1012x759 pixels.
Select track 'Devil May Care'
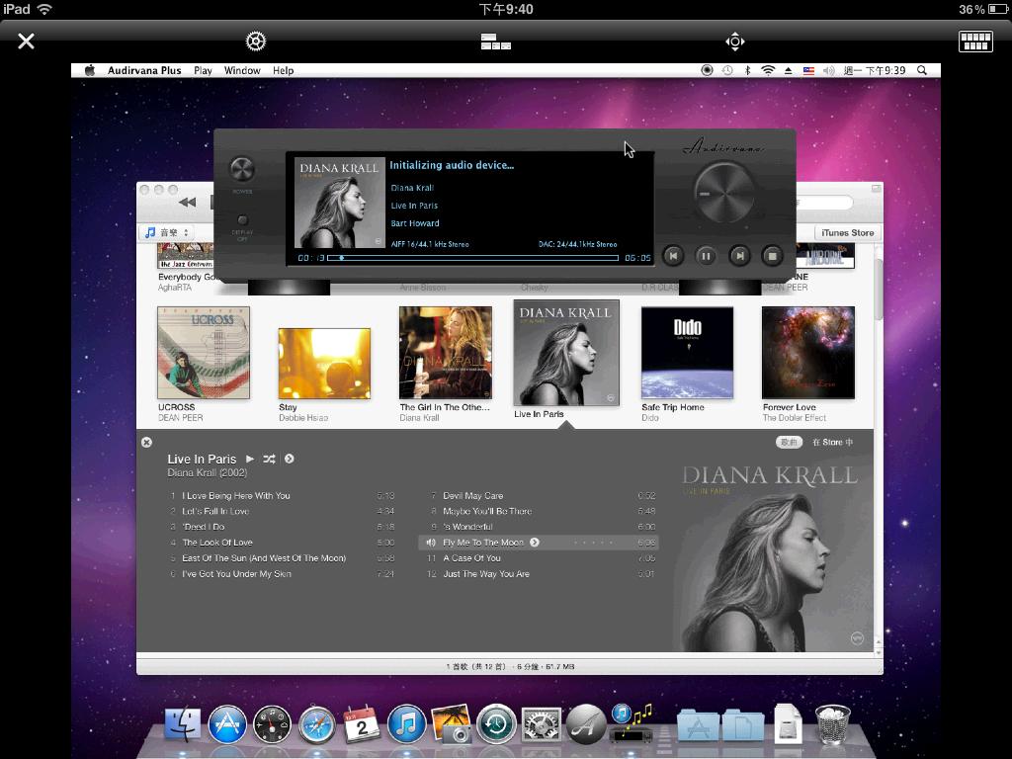coord(541,496)
